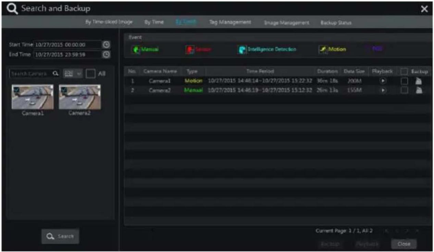
Task: Click Camera1 name in table row 1
Action: tap(160, 81)
